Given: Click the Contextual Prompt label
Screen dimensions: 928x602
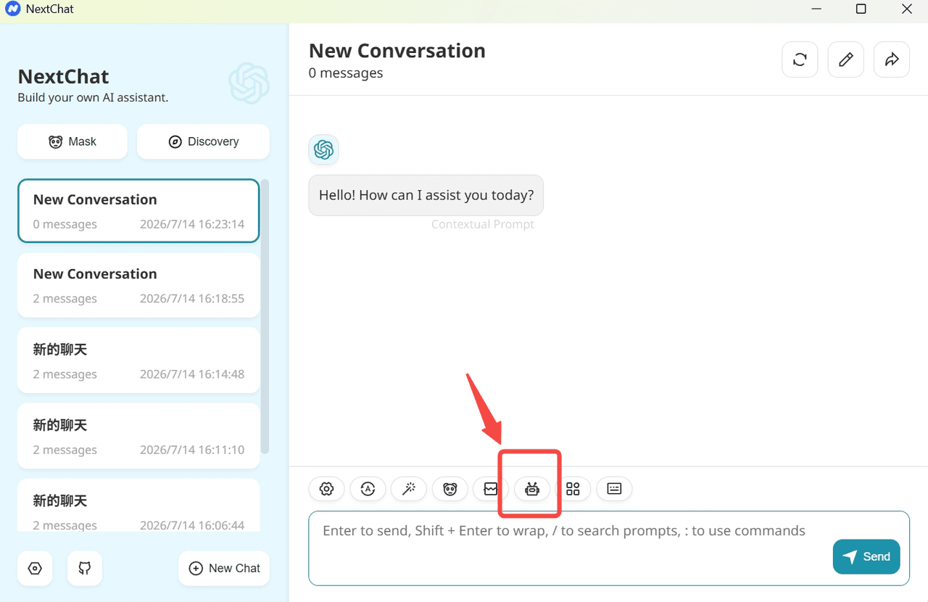Looking at the screenshot, I should 483,224.
